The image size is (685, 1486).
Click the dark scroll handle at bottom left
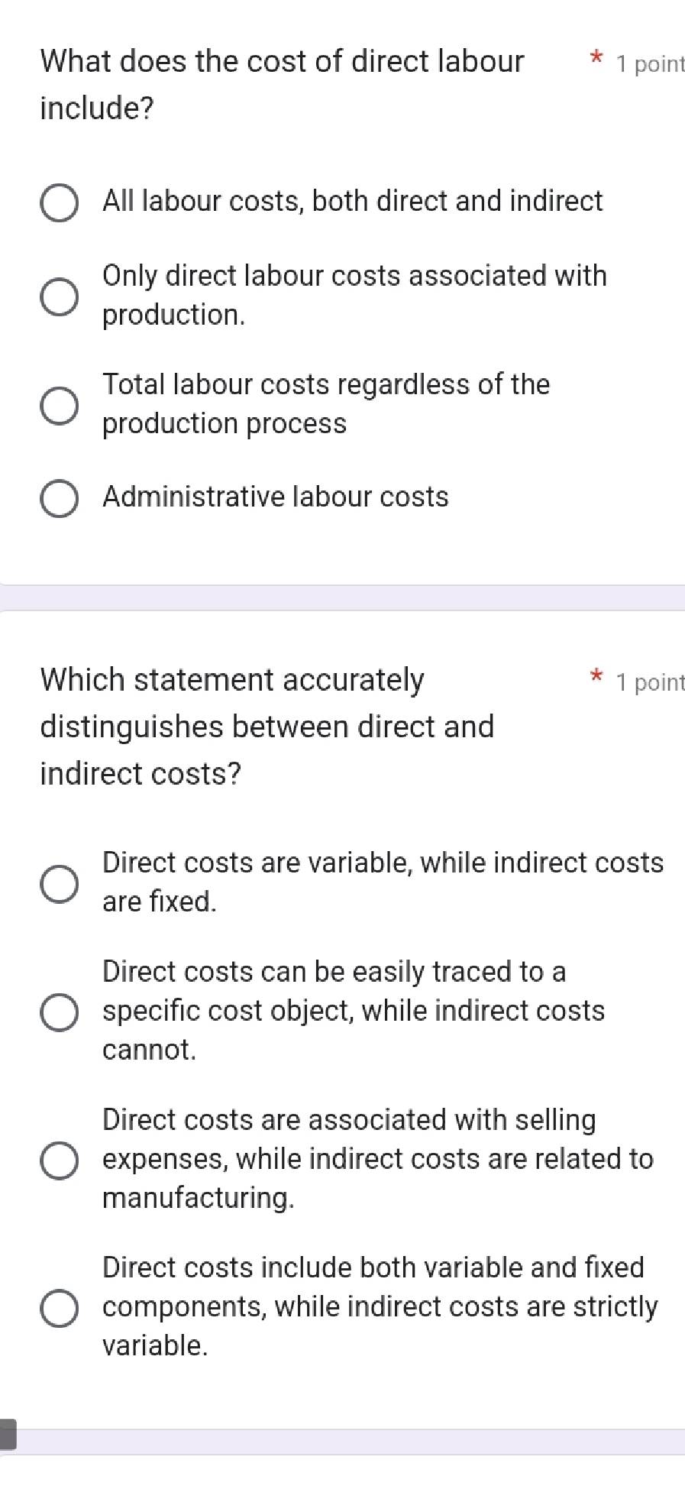coord(8,1434)
